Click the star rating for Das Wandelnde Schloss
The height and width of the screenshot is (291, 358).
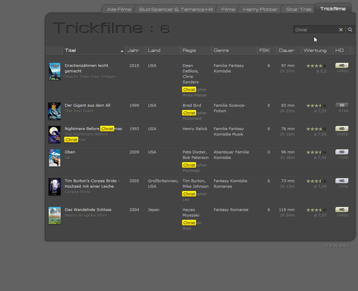[x=316, y=210]
